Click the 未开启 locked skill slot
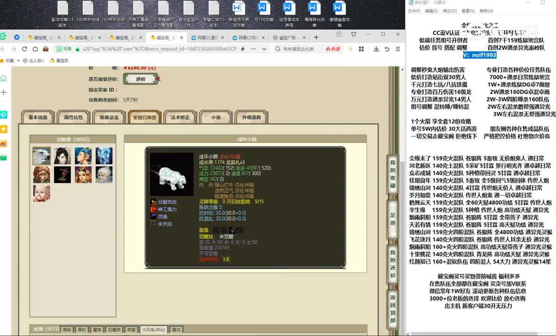Screen dimensions: 556x336 point(153,224)
